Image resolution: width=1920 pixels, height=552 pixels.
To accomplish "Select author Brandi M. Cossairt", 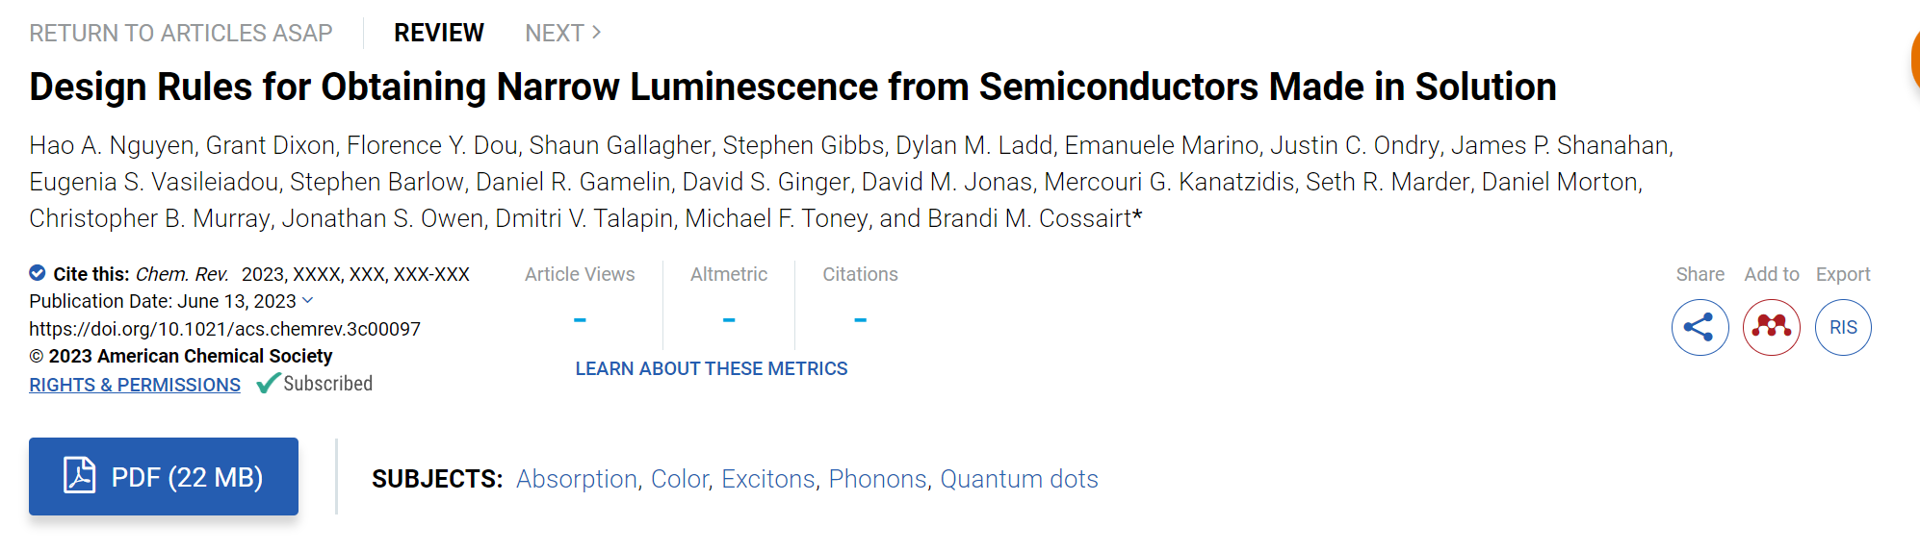I will [1029, 219].
